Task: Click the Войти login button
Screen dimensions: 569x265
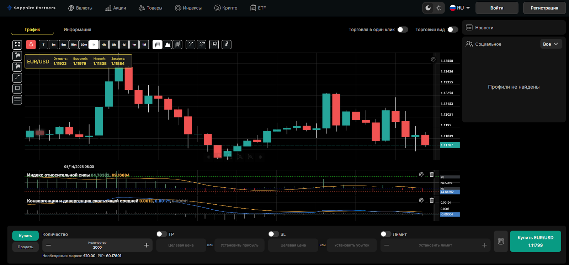Action: point(496,8)
